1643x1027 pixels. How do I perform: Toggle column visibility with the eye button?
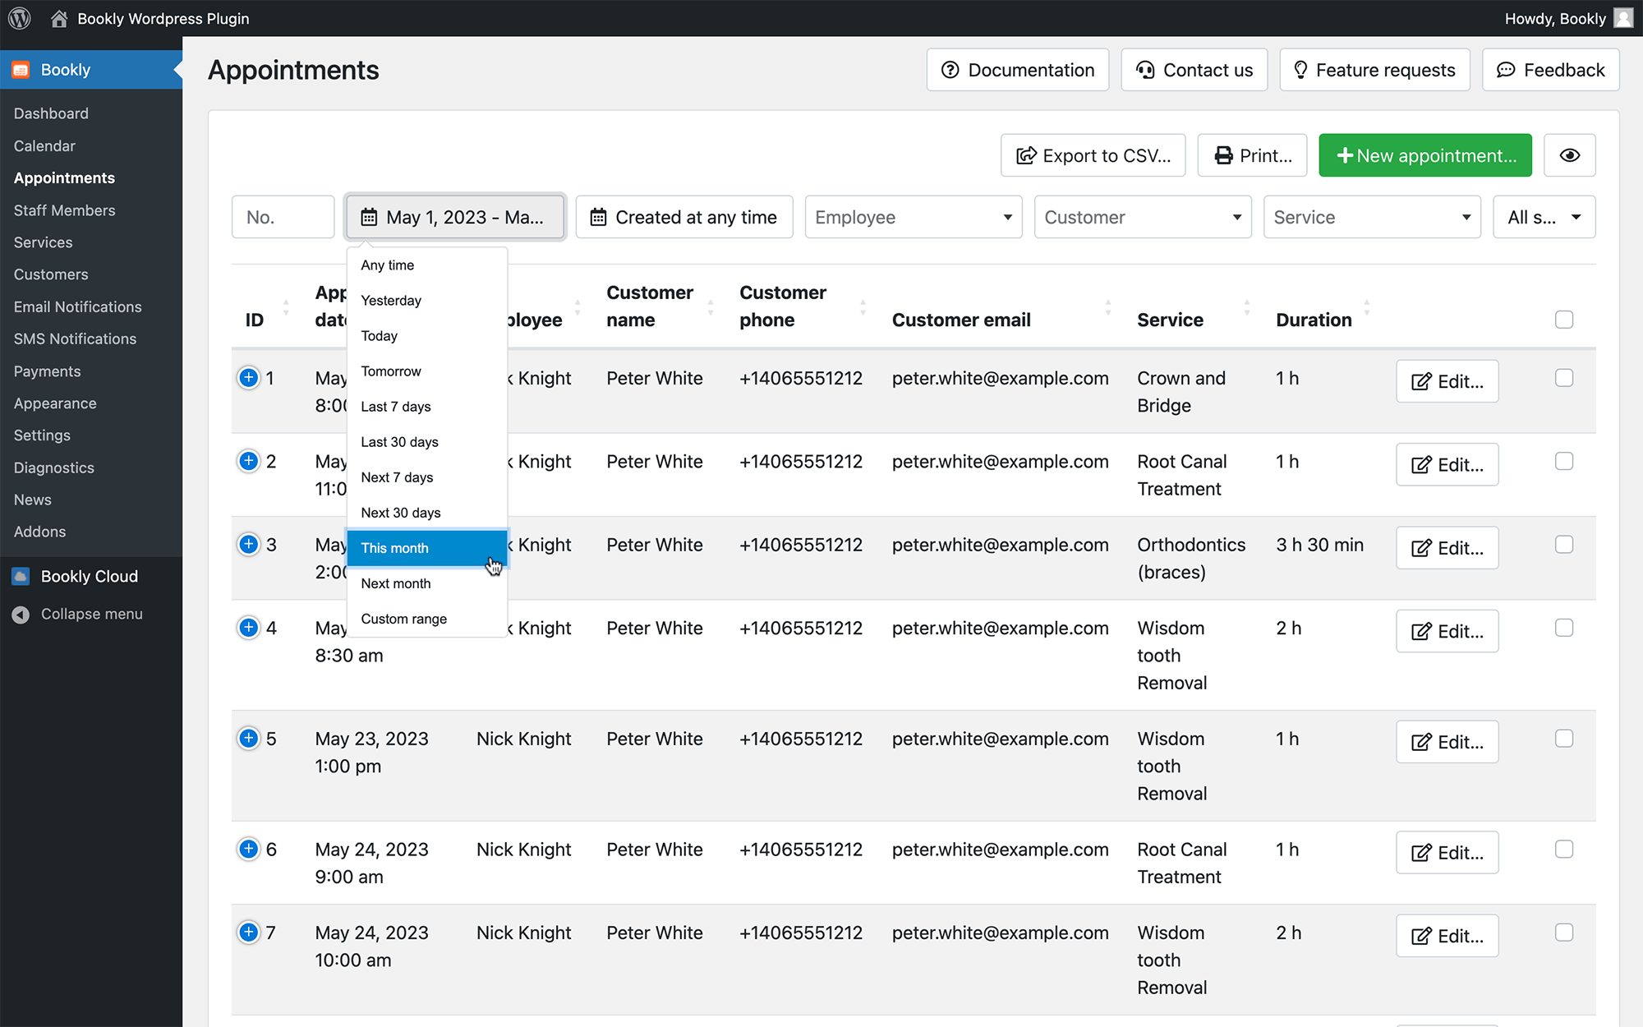click(1570, 155)
